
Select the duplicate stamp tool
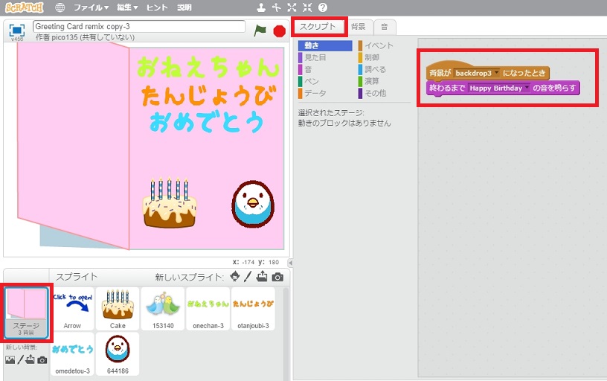262,7
